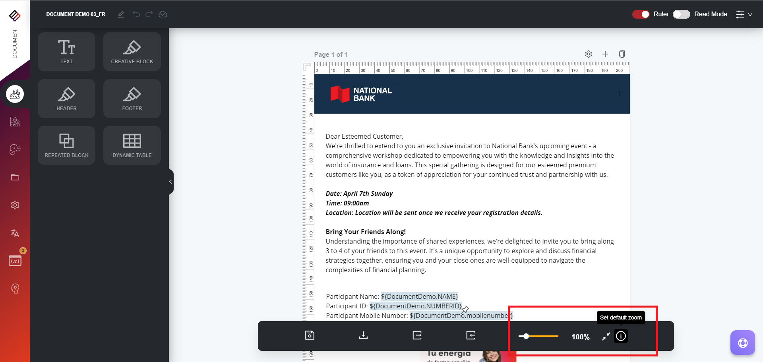The width and height of the screenshot is (763, 362).
Task: Open the variables panel with 3 notifications
Action: [15, 261]
